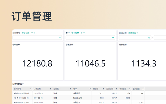
Task: Click the 应收金额 card label
Action: (16, 44)
